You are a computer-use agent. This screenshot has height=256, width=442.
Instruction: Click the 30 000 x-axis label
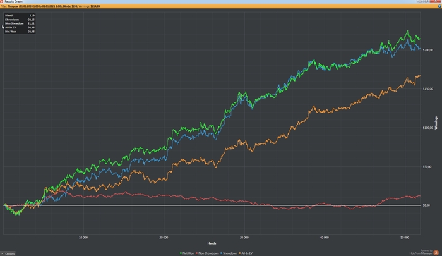point(244,238)
